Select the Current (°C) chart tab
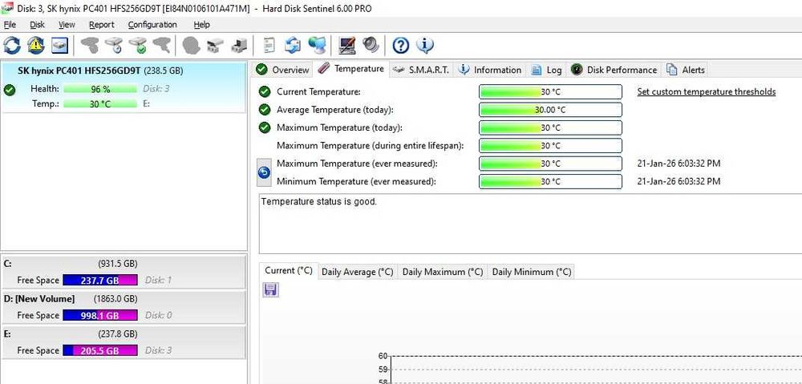This screenshot has height=384, width=802. 289,271
